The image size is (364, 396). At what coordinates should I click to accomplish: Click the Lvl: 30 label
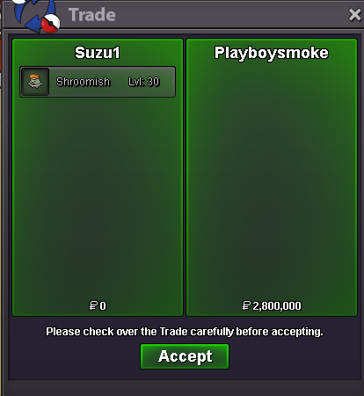pos(143,82)
